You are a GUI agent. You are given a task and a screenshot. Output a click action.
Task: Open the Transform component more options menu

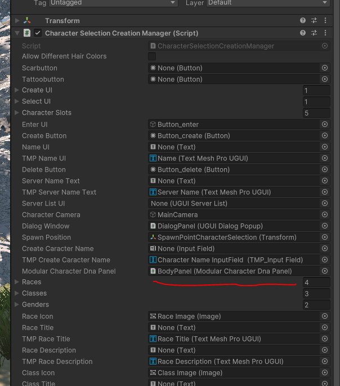(x=325, y=21)
